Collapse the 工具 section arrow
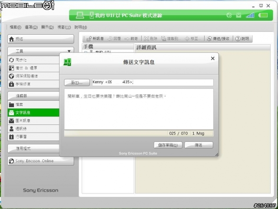Viewport: 278px width, 209px height. (x=69, y=51)
